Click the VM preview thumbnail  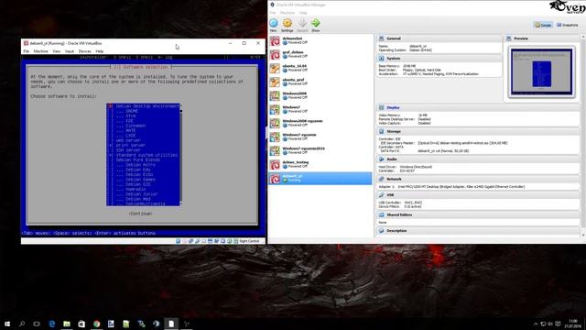[x=541, y=71]
